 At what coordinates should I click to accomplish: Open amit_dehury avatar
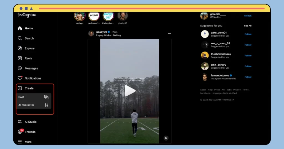[x=205, y=66]
